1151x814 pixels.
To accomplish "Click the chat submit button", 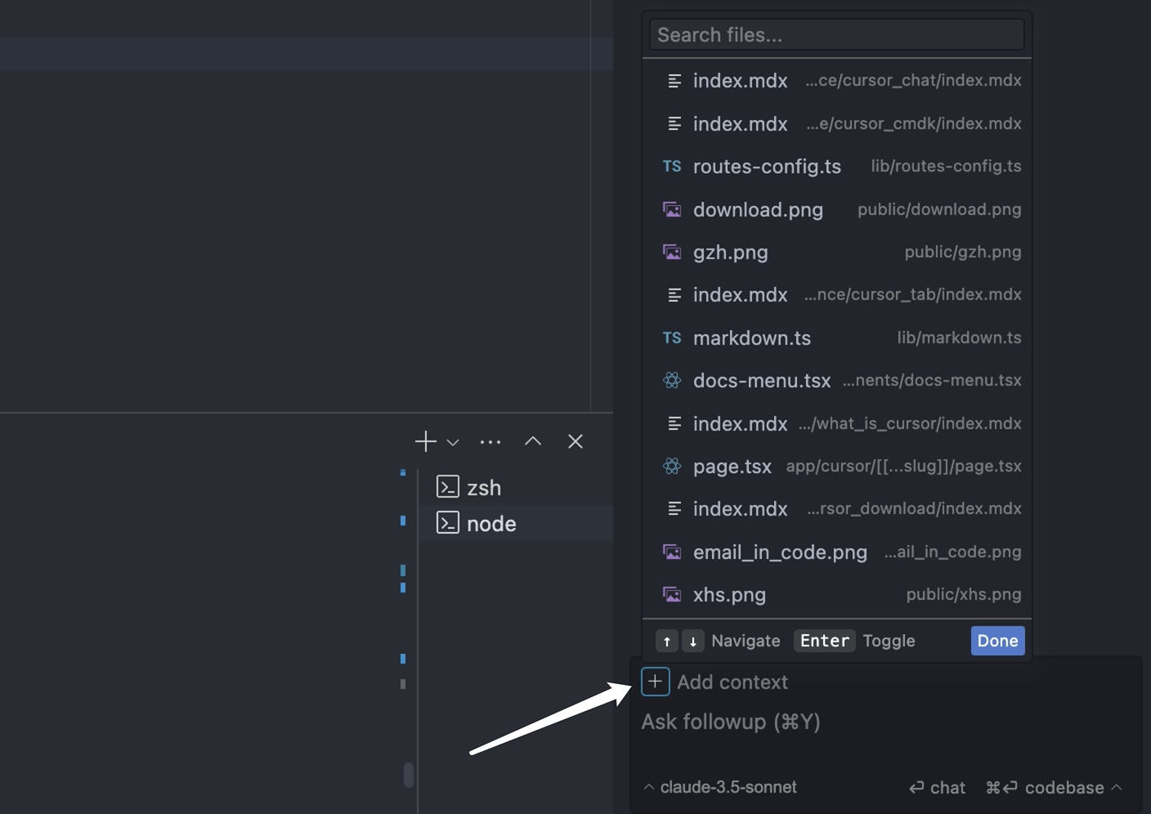I will [937, 787].
